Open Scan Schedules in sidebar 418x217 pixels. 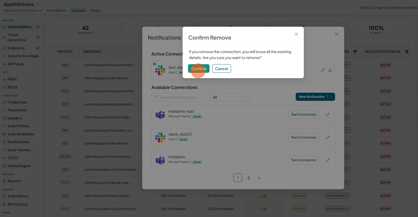(21, 134)
